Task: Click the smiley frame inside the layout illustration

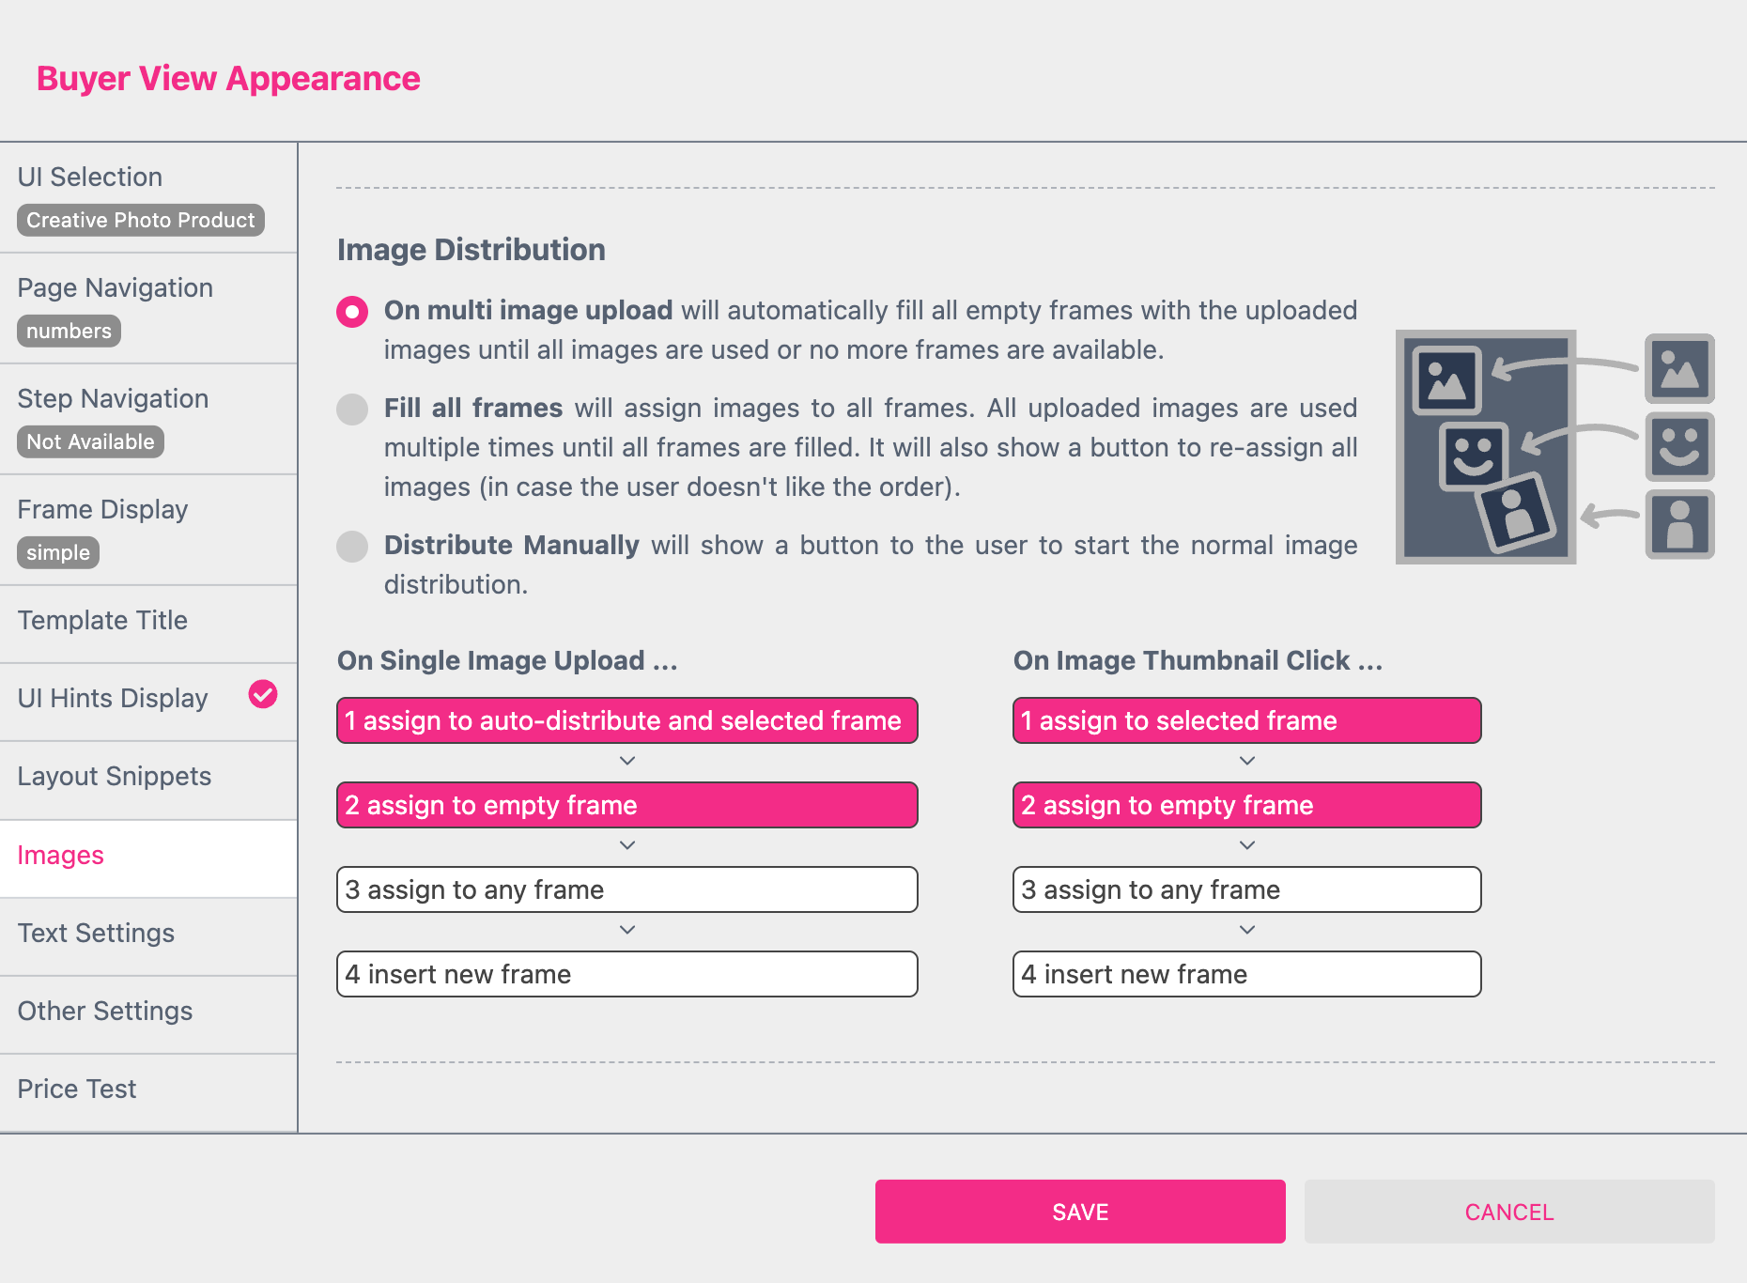Action: (1473, 456)
